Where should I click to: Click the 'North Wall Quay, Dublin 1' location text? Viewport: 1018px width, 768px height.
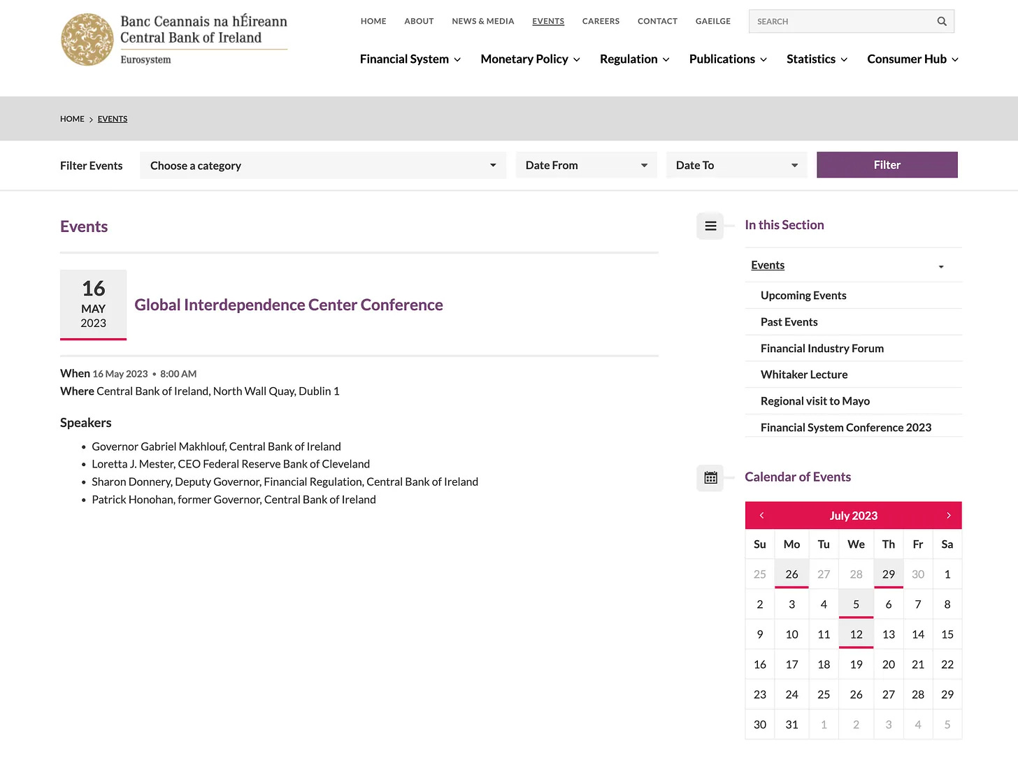click(x=276, y=392)
